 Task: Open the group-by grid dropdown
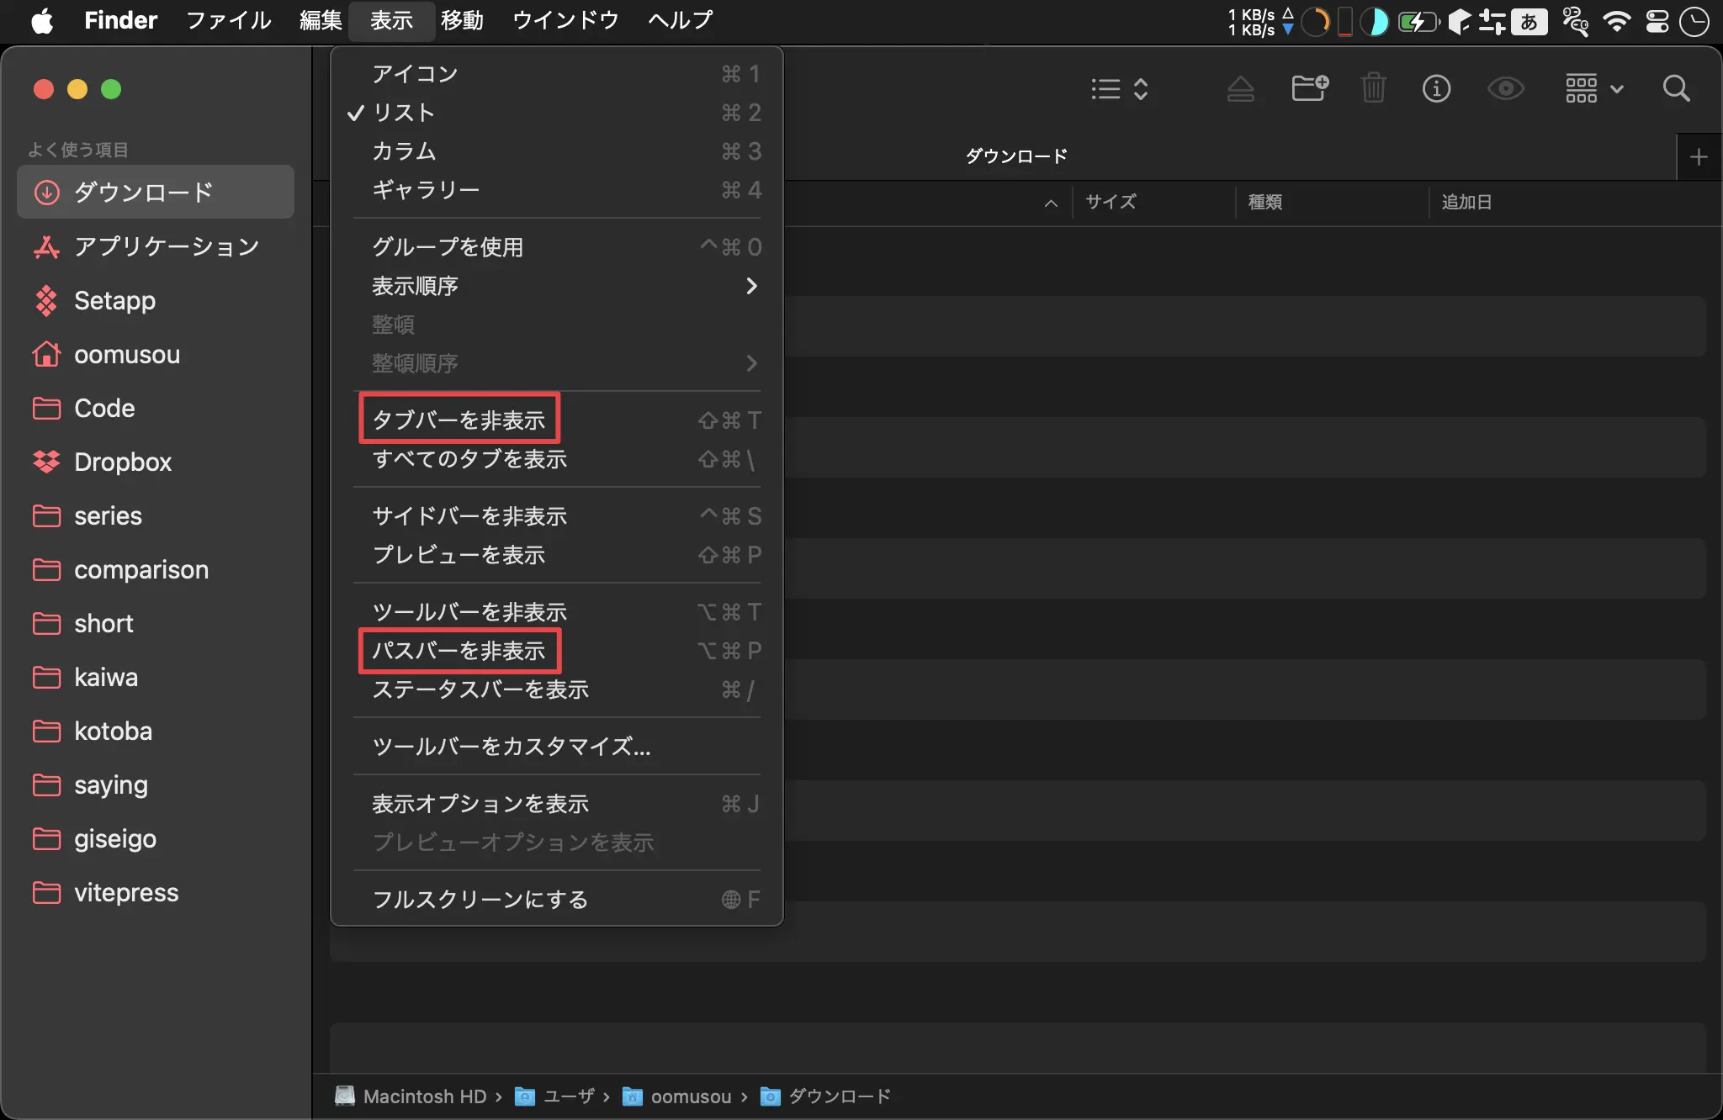tap(1594, 88)
